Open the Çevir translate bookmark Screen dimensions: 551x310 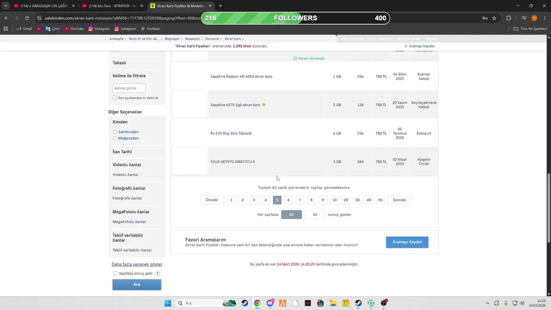click(x=53, y=29)
